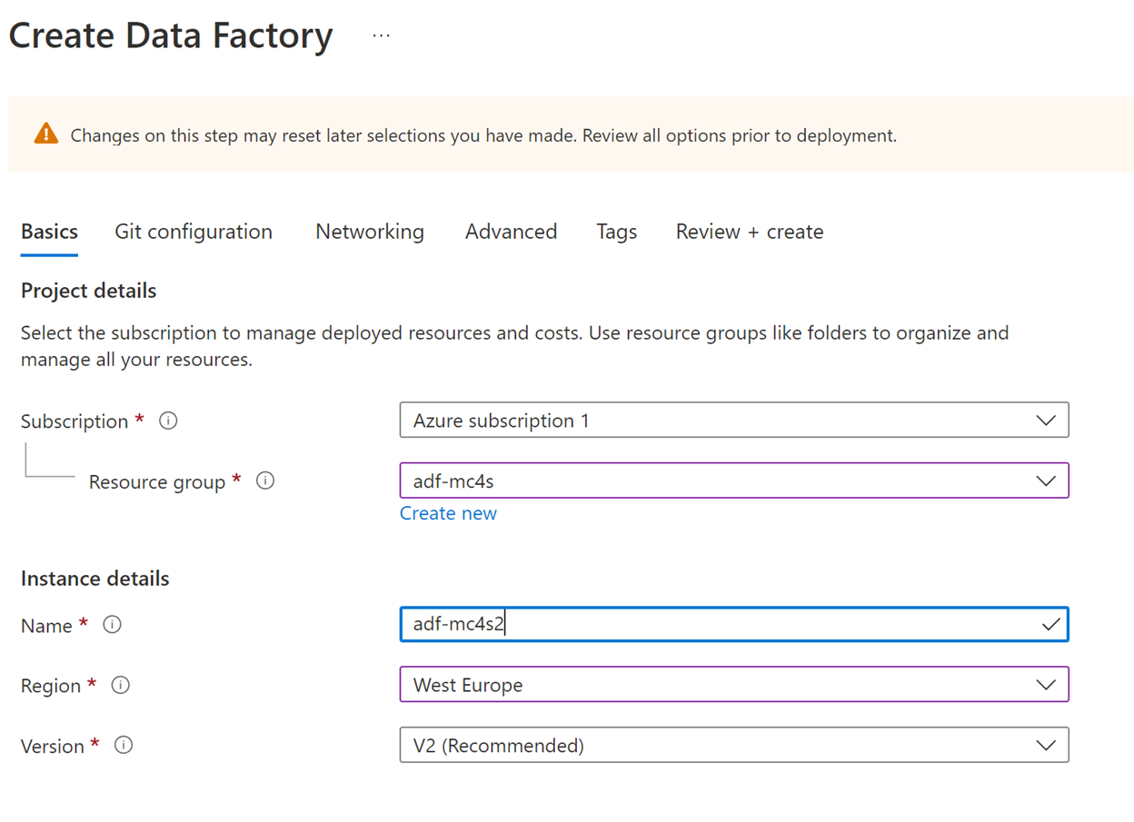The width and height of the screenshot is (1134, 822).
Task: Click the Create Data Factory page title
Action: [x=171, y=36]
